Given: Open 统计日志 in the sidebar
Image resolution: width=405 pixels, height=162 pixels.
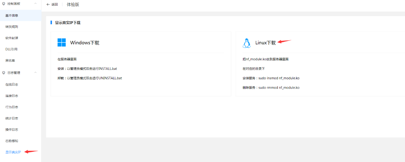Looking at the screenshot, I should [21, 118].
